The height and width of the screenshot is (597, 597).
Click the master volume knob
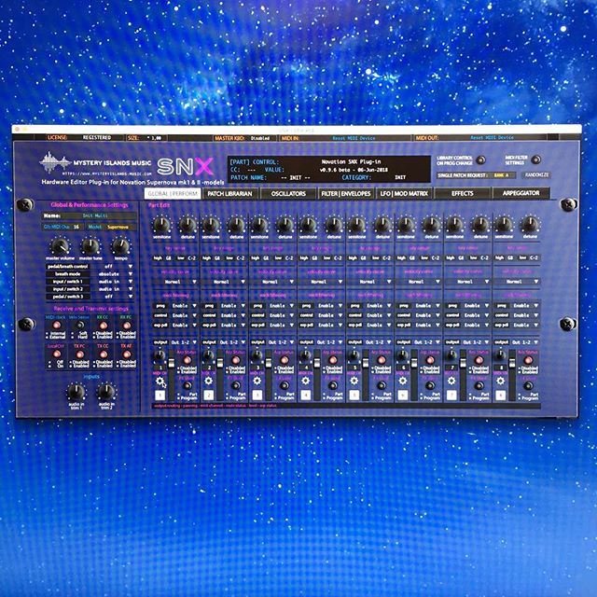pos(60,246)
